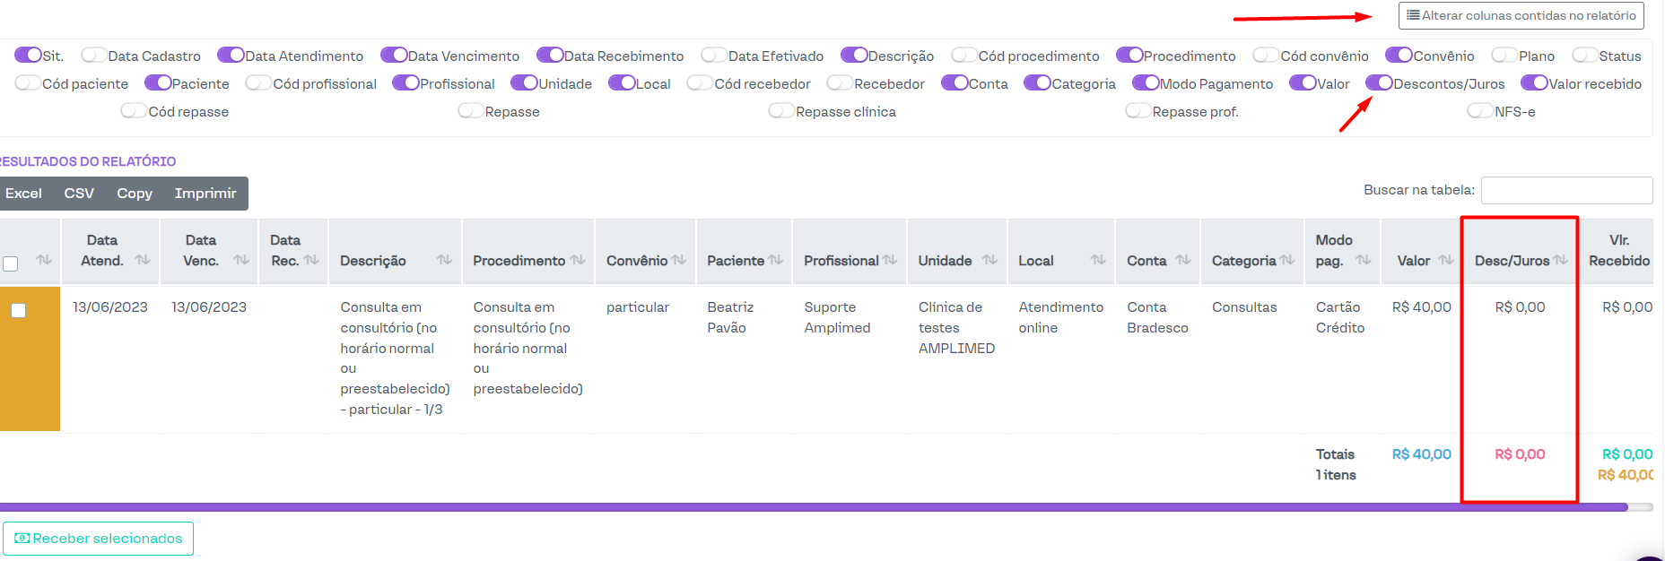This screenshot has height=561, width=1665.
Task: Sort by Convênio column arrows
Action: (679, 260)
